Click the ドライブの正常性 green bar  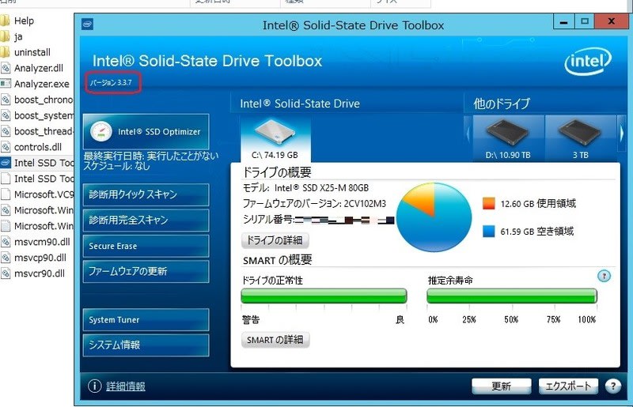click(x=324, y=296)
